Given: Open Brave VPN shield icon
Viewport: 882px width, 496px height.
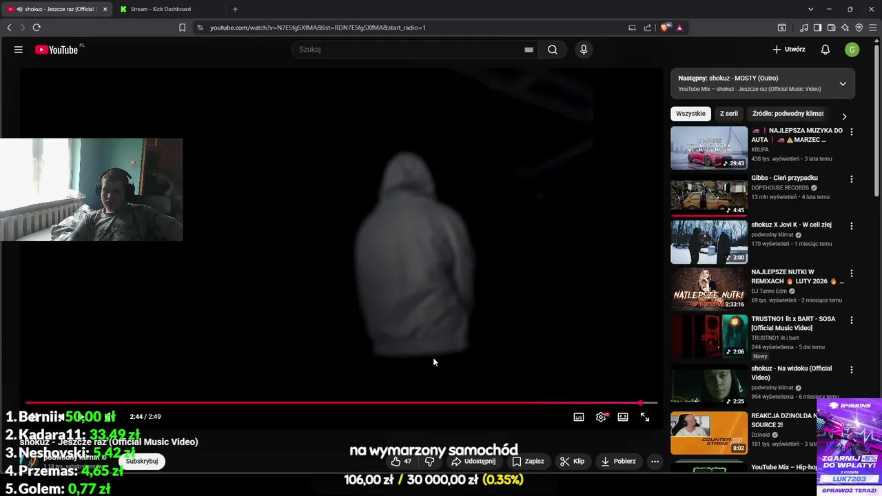Looking at the screenshot, I should 859,28.
